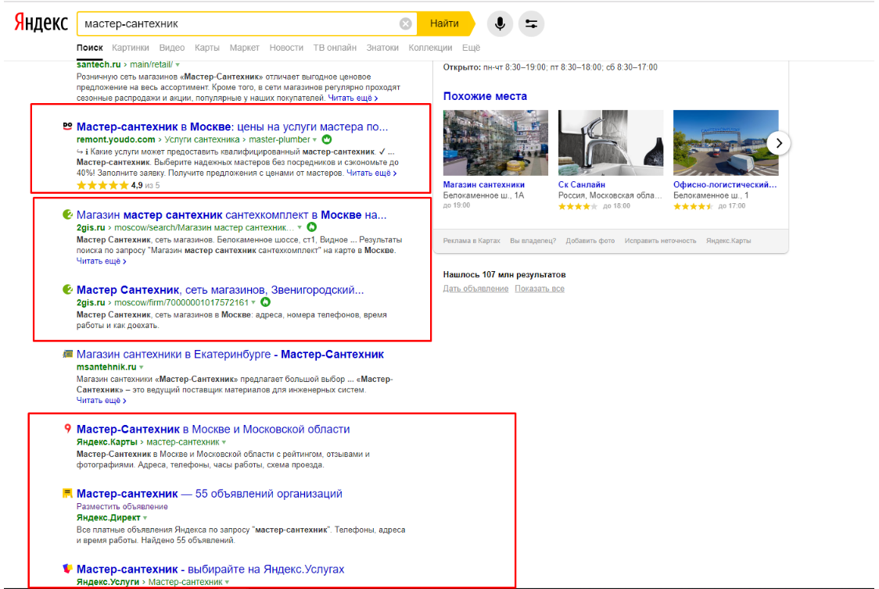Open the Коллекции tab
879x589 pixels.
430,48
